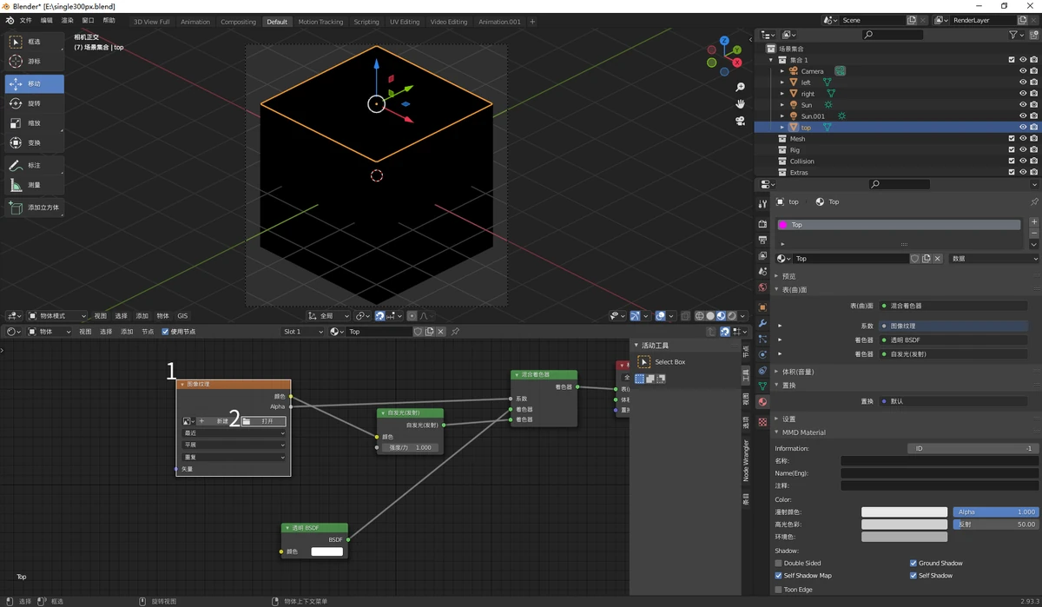The image size is (1042, 607).
Task: Click the 打开 (Open) image button
Action: coord(263,421)
